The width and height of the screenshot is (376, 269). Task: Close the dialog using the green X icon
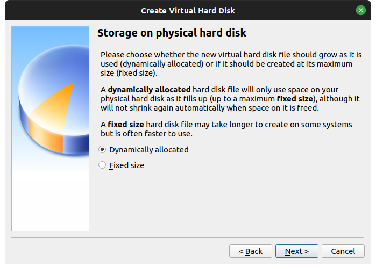click(360, 10)
